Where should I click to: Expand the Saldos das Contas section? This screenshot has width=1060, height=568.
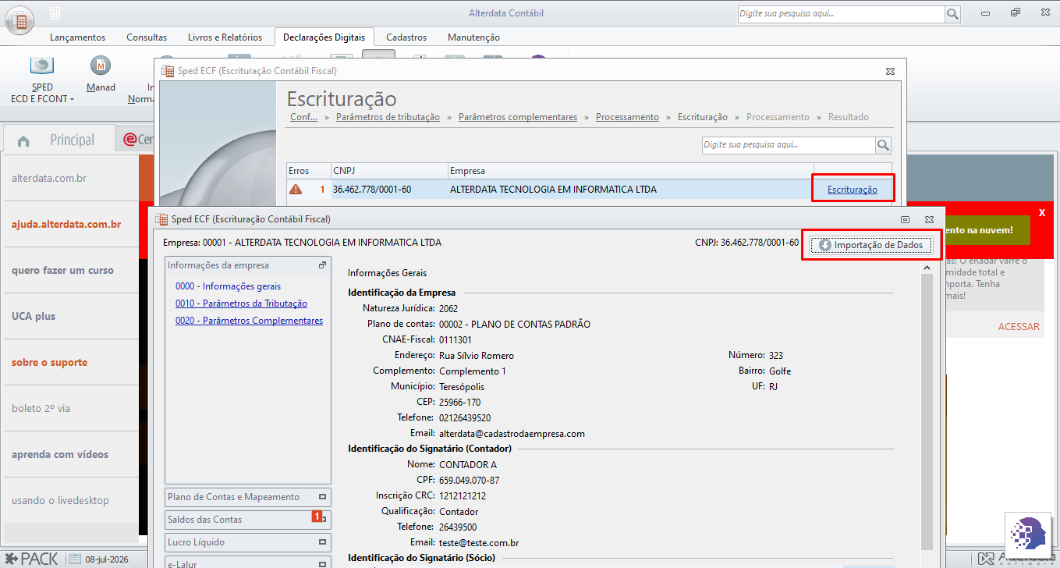248,520
